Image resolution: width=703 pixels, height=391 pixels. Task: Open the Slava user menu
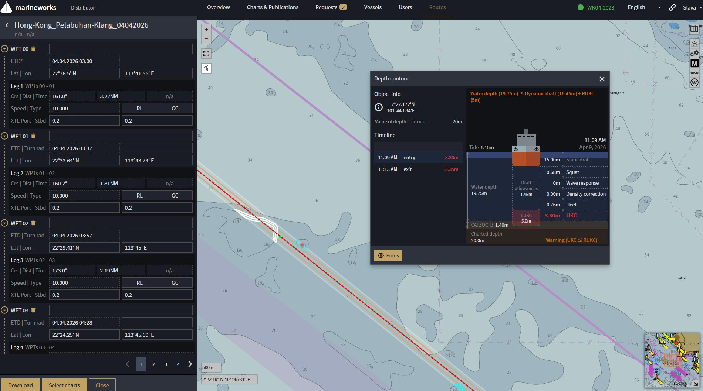(x=692, y=7)
